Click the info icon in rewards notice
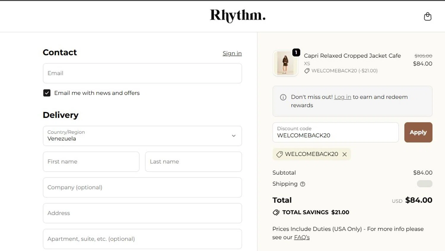The image size is (445, 251). tap(283, 97)
